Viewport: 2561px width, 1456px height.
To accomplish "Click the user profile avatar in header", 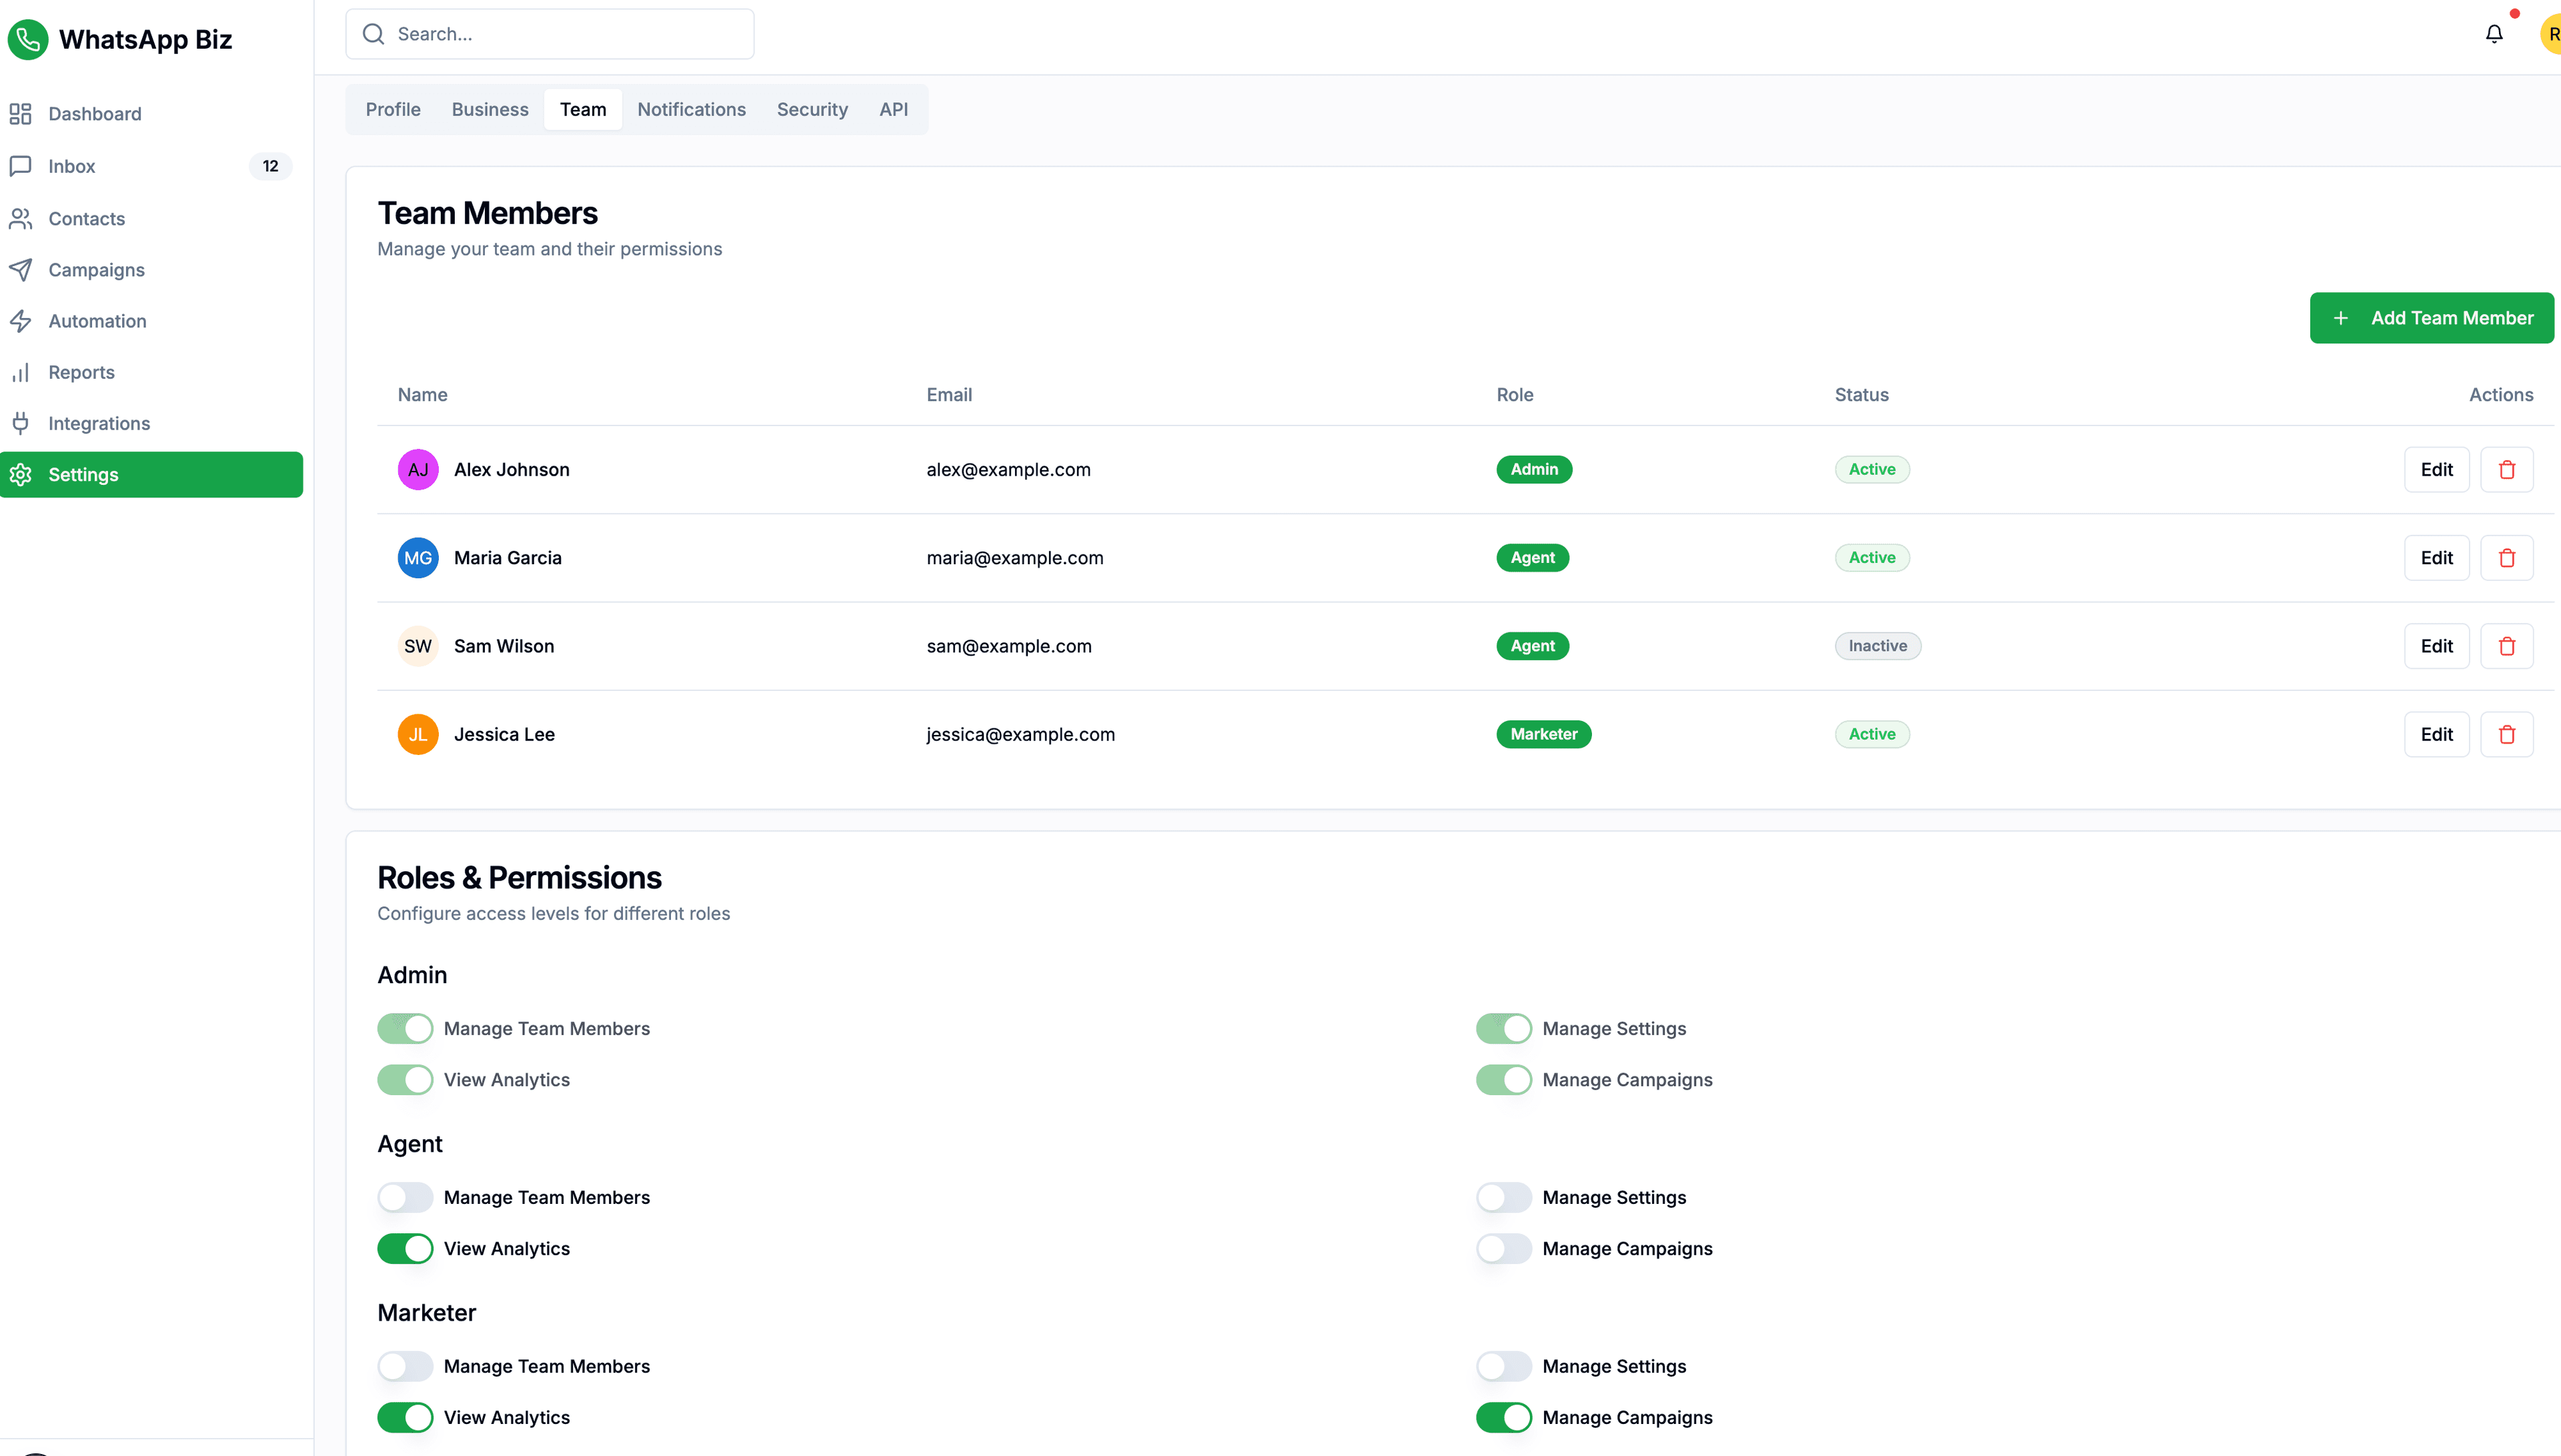I will 2551,34.
